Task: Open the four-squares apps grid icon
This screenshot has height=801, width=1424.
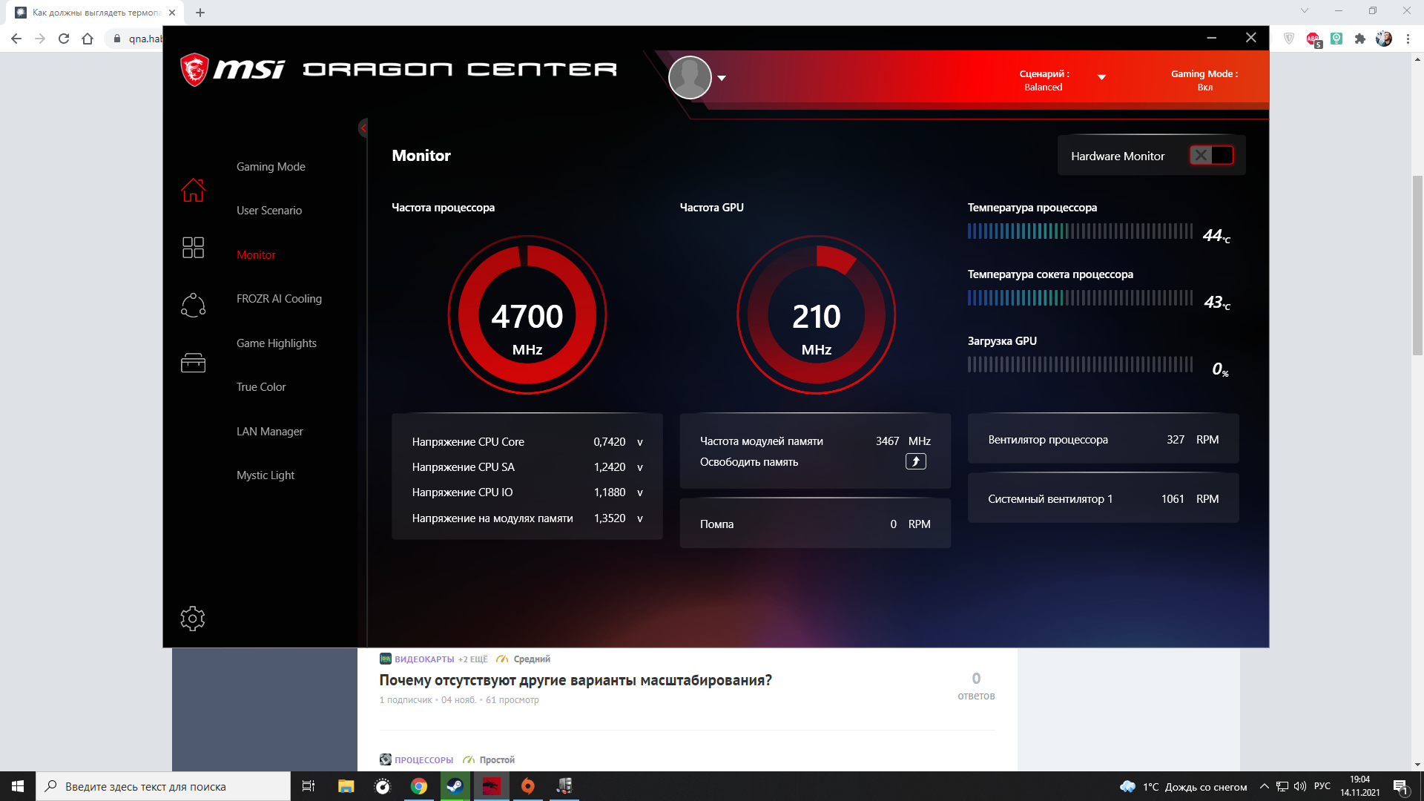Action: click(193, 247)
